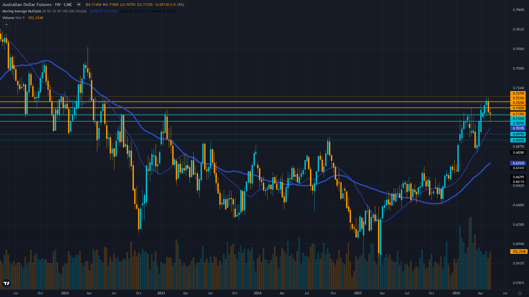
Task: Click the 0.71250 cyan price label
Action: pos(518,119)
